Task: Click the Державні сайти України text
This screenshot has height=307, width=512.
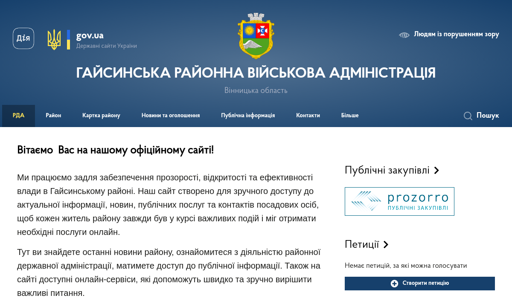Action: tap(107, 46)
